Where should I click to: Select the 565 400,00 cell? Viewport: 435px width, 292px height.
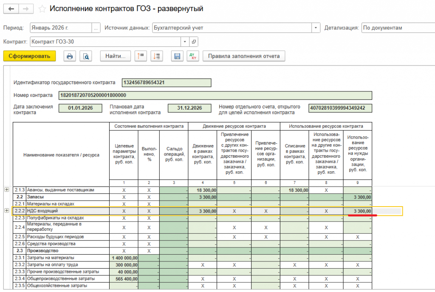pyautogui.click(x=124, y=279)
